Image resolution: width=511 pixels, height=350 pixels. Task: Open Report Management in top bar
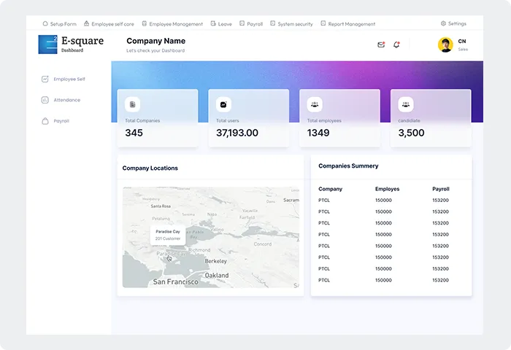click(x=347, y=24)
